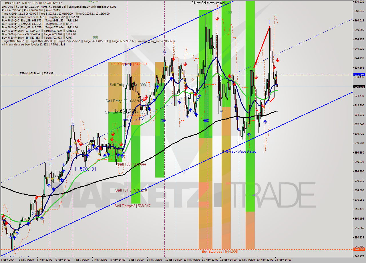
Task: Click the '0 New Buy Wave started' annotation
Action: click(239, 152)
